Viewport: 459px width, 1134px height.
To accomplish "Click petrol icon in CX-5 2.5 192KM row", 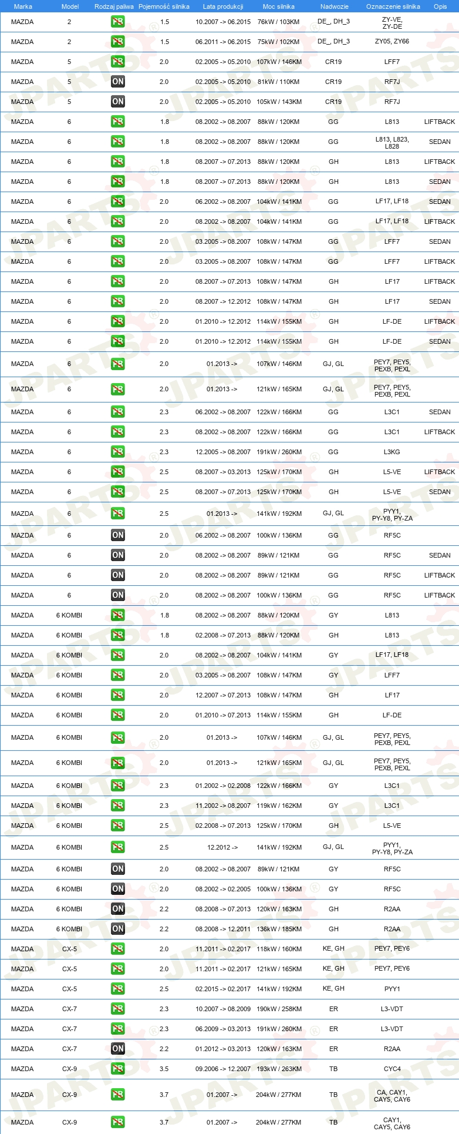I will (x=118, y=989).
